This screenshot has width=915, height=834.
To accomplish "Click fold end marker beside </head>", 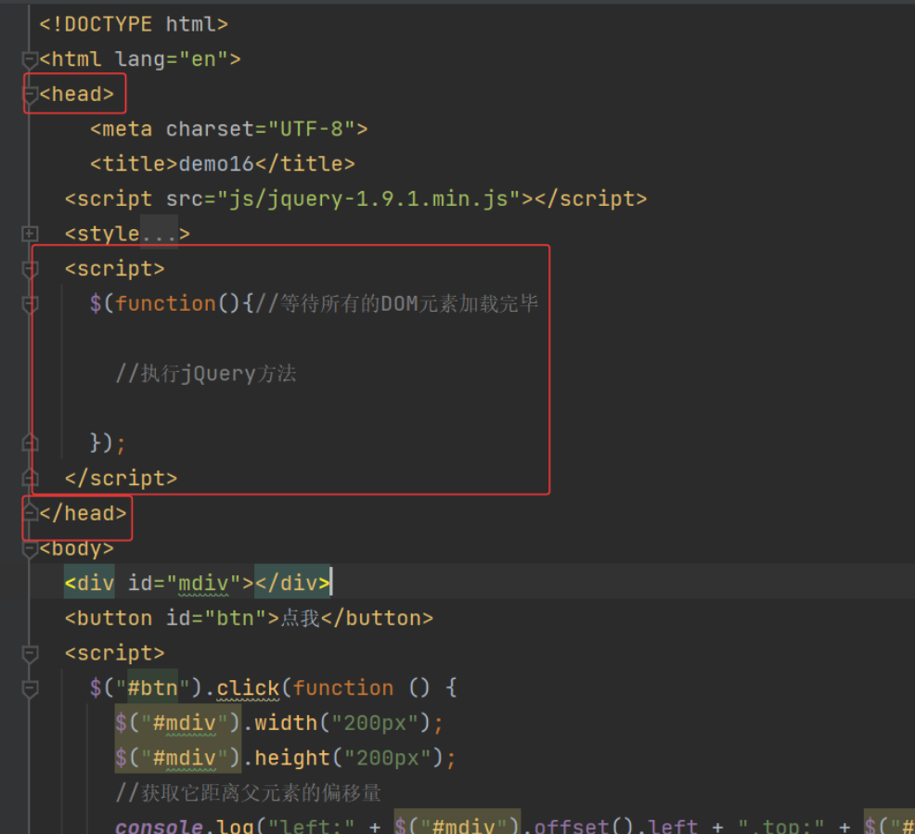I will pyautogui.click(x=30, y=513).
